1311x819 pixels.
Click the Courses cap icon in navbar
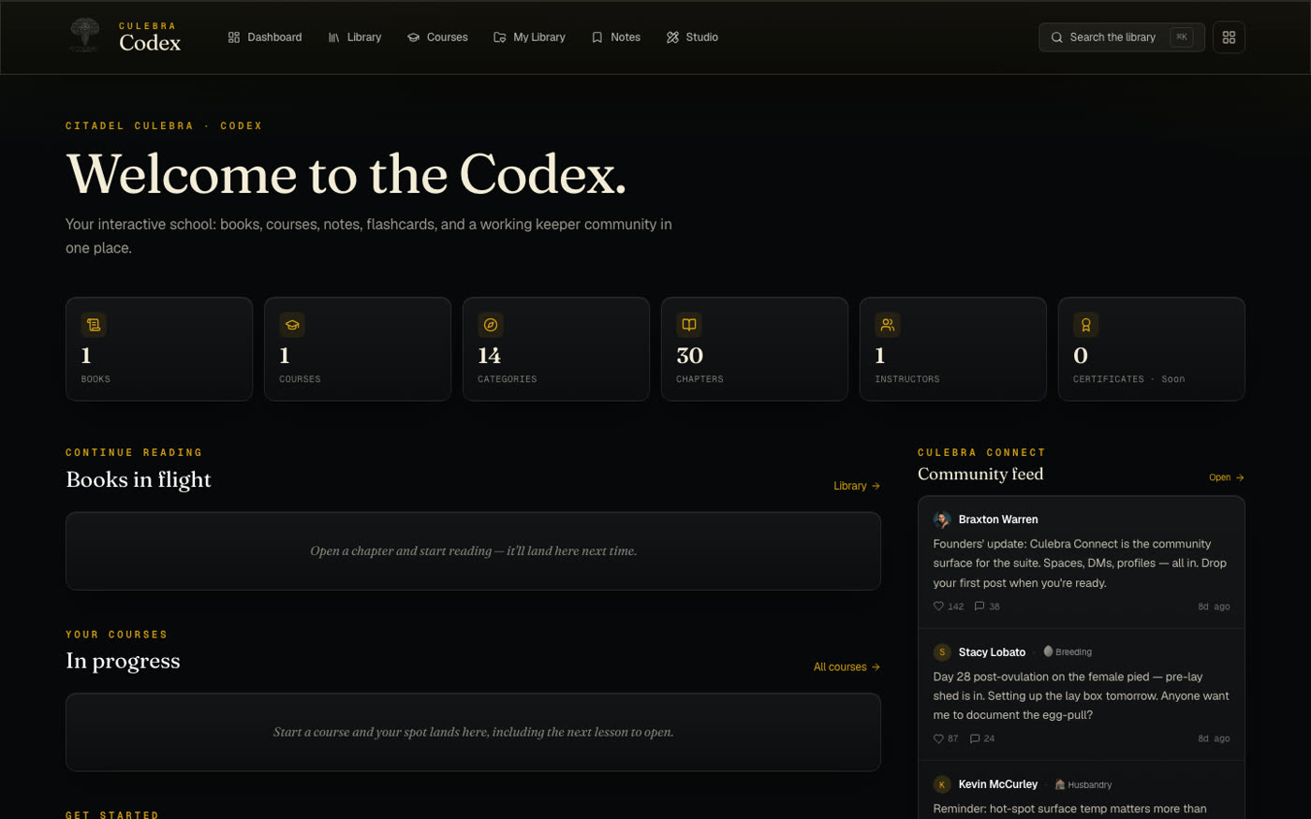point(414,37)
